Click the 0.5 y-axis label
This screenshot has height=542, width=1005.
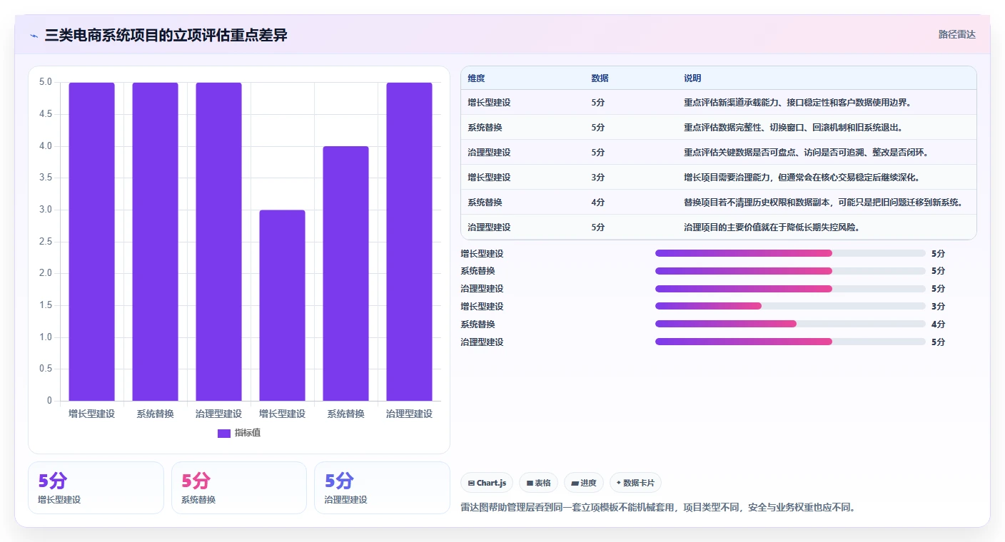coord(45,369)
